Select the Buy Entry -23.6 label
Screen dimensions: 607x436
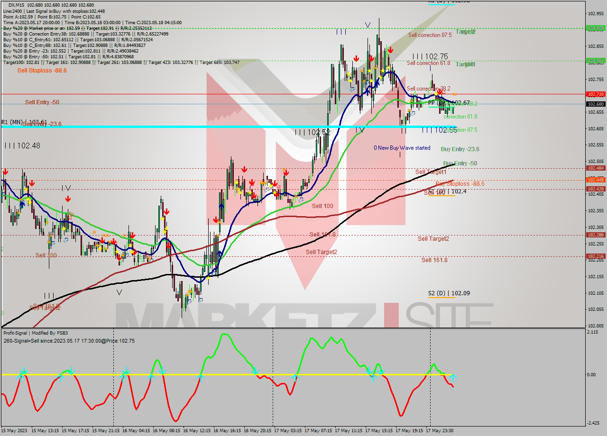click(460, 149)
